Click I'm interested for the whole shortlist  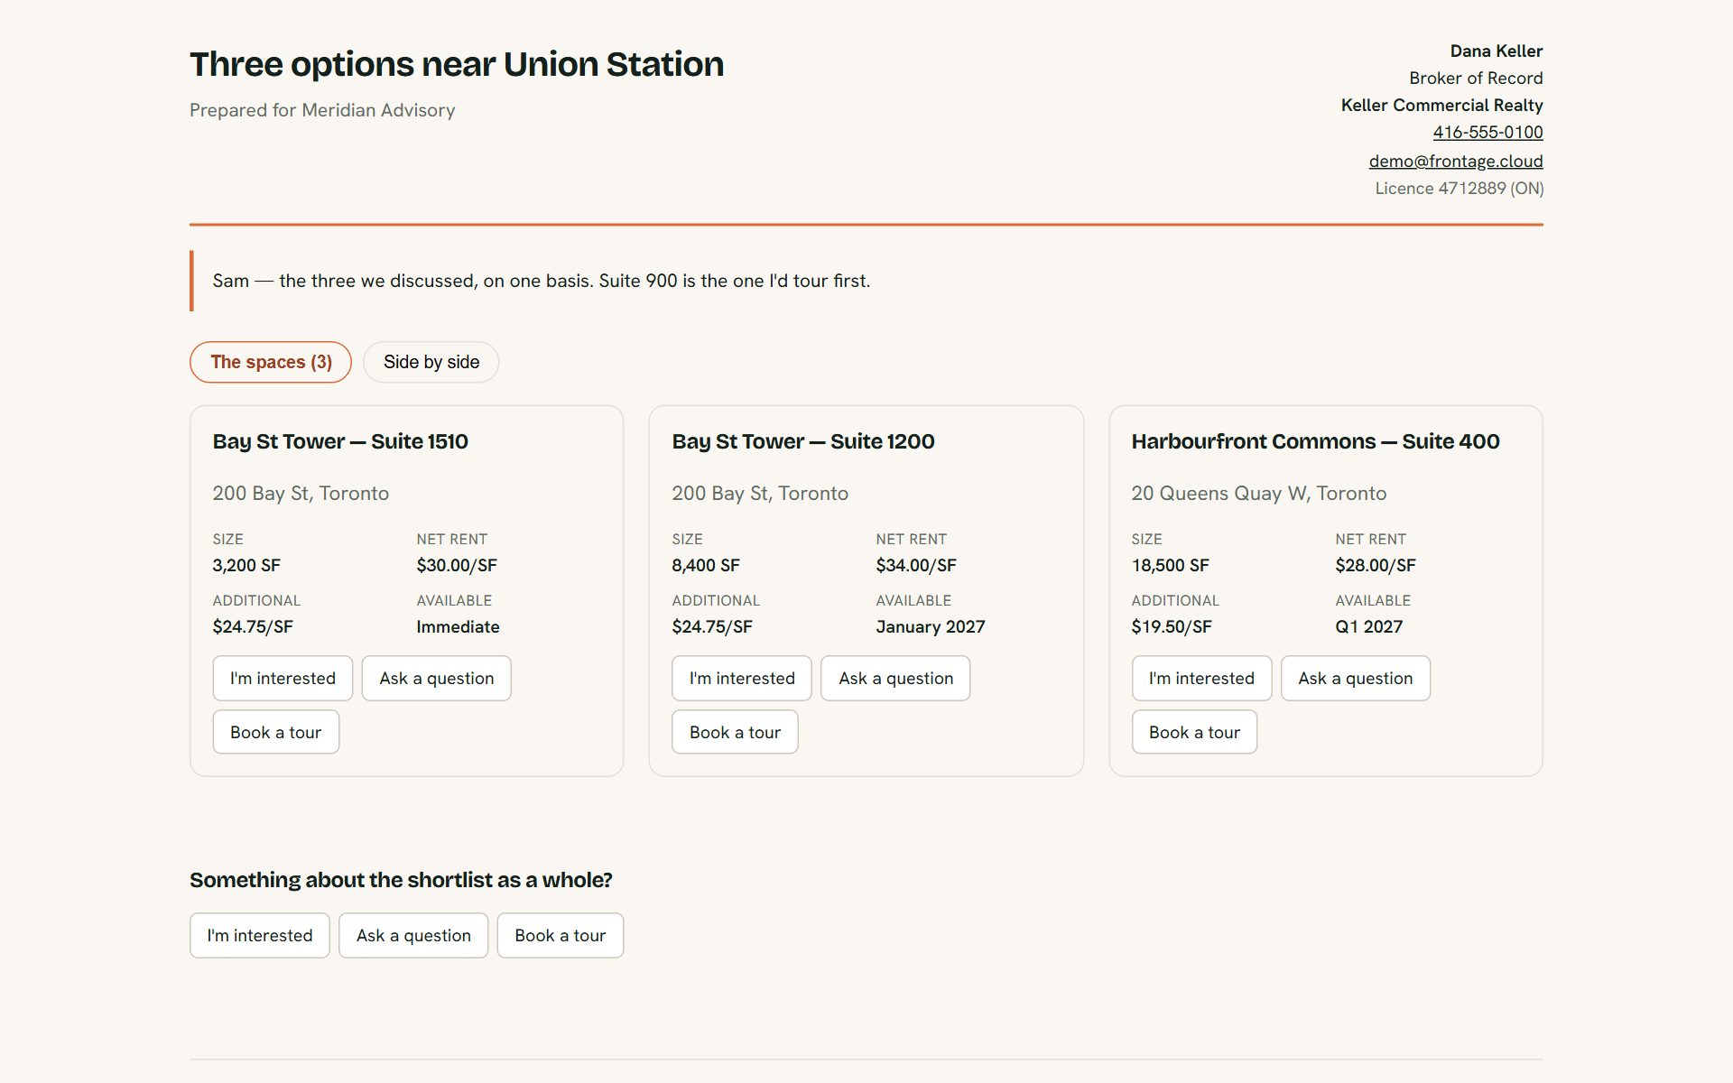(x=260, y=935)
